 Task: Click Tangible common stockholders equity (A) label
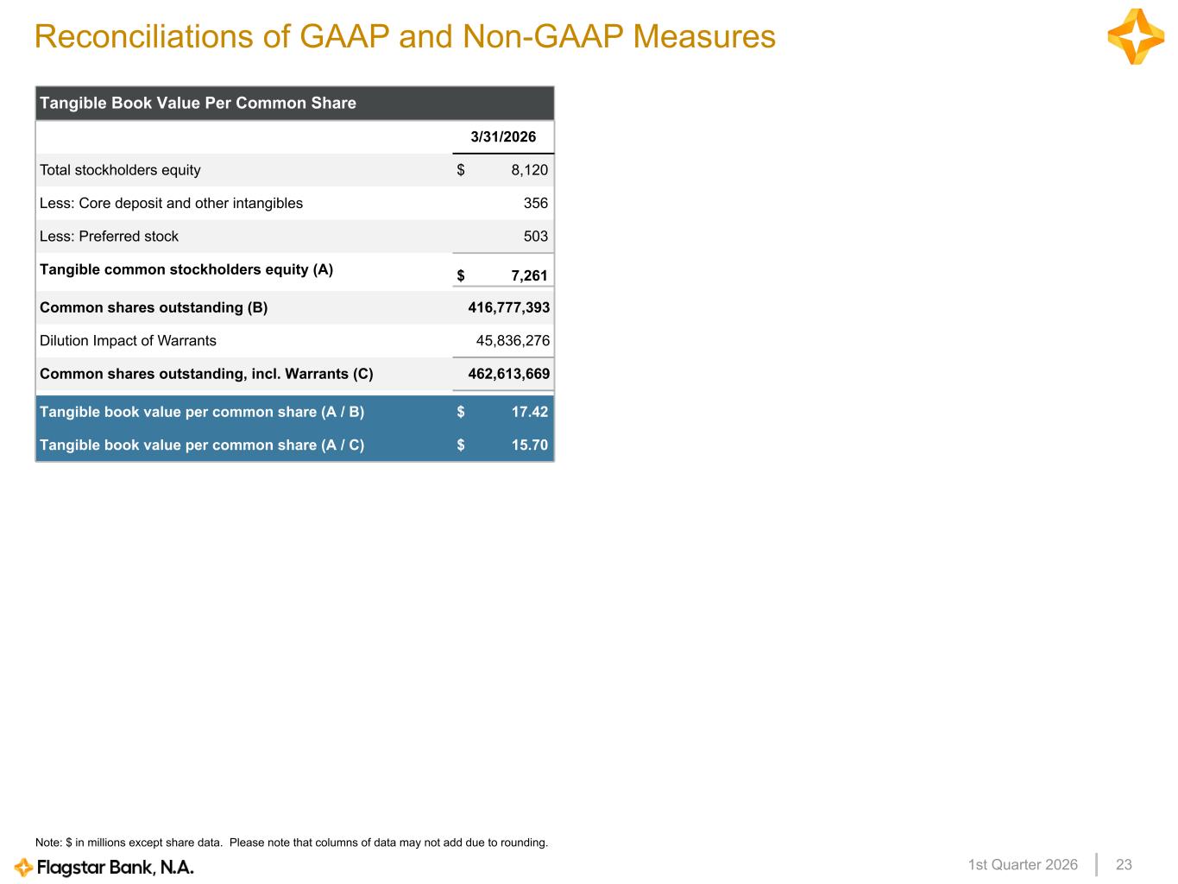tap(186, 269)
